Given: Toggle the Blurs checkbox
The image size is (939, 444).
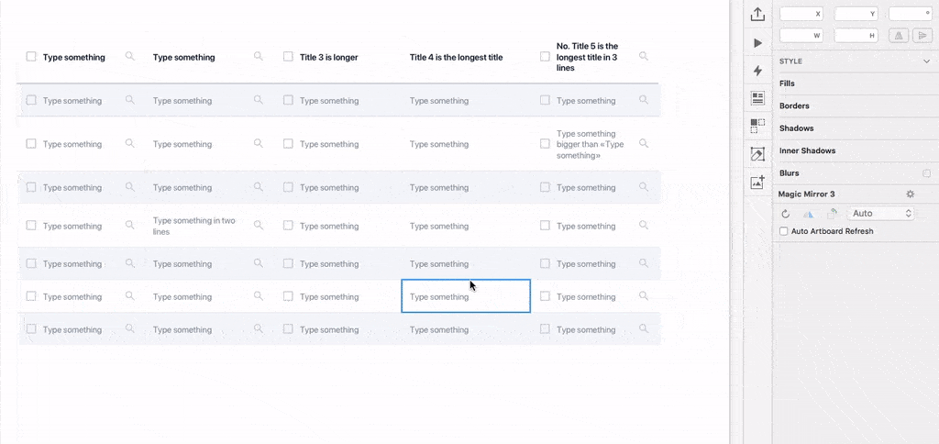Looking at the screenshot, I should coord(926,173).
